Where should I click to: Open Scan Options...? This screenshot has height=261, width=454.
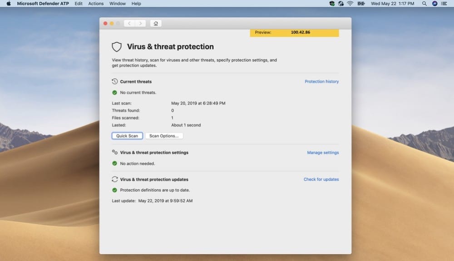[x=164, y=136]
